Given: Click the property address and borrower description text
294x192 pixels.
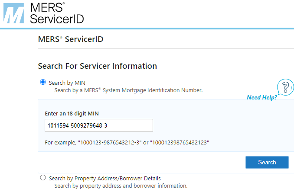Looking at the screenshot, I should [121, 186].
